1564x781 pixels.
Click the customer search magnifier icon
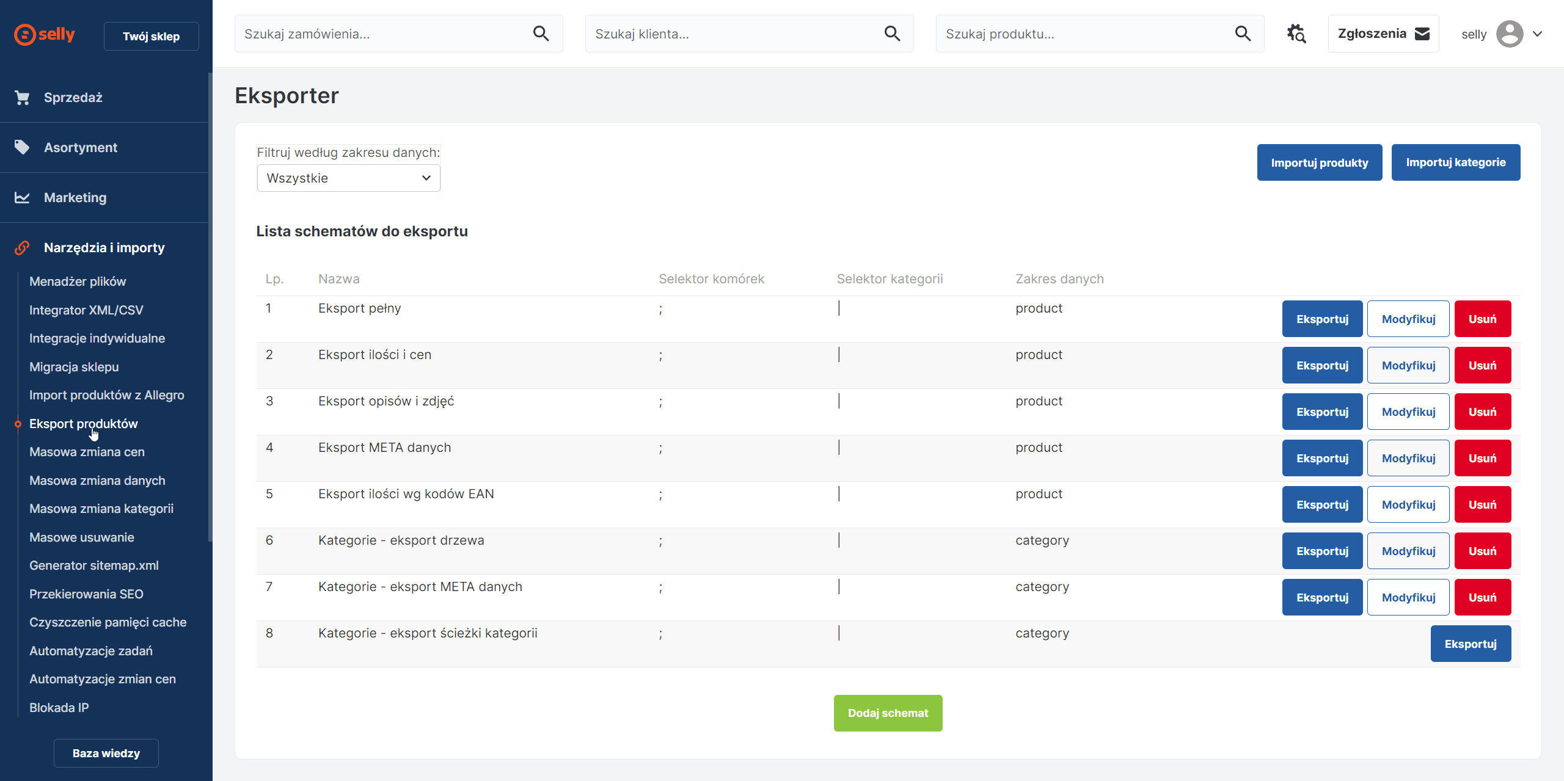892,34
